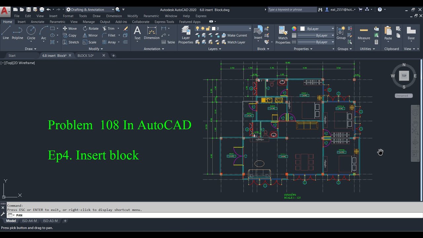This screenshot has height=238, width=423.
Task: Open the Home ribbon tab
Action: point(7,22)
